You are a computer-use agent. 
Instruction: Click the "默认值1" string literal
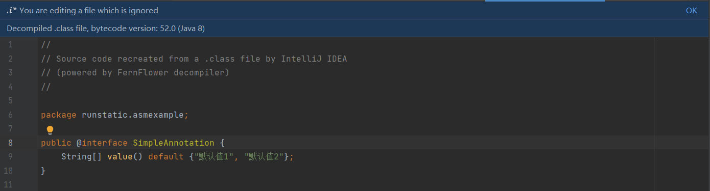click(x=215, y=157)
